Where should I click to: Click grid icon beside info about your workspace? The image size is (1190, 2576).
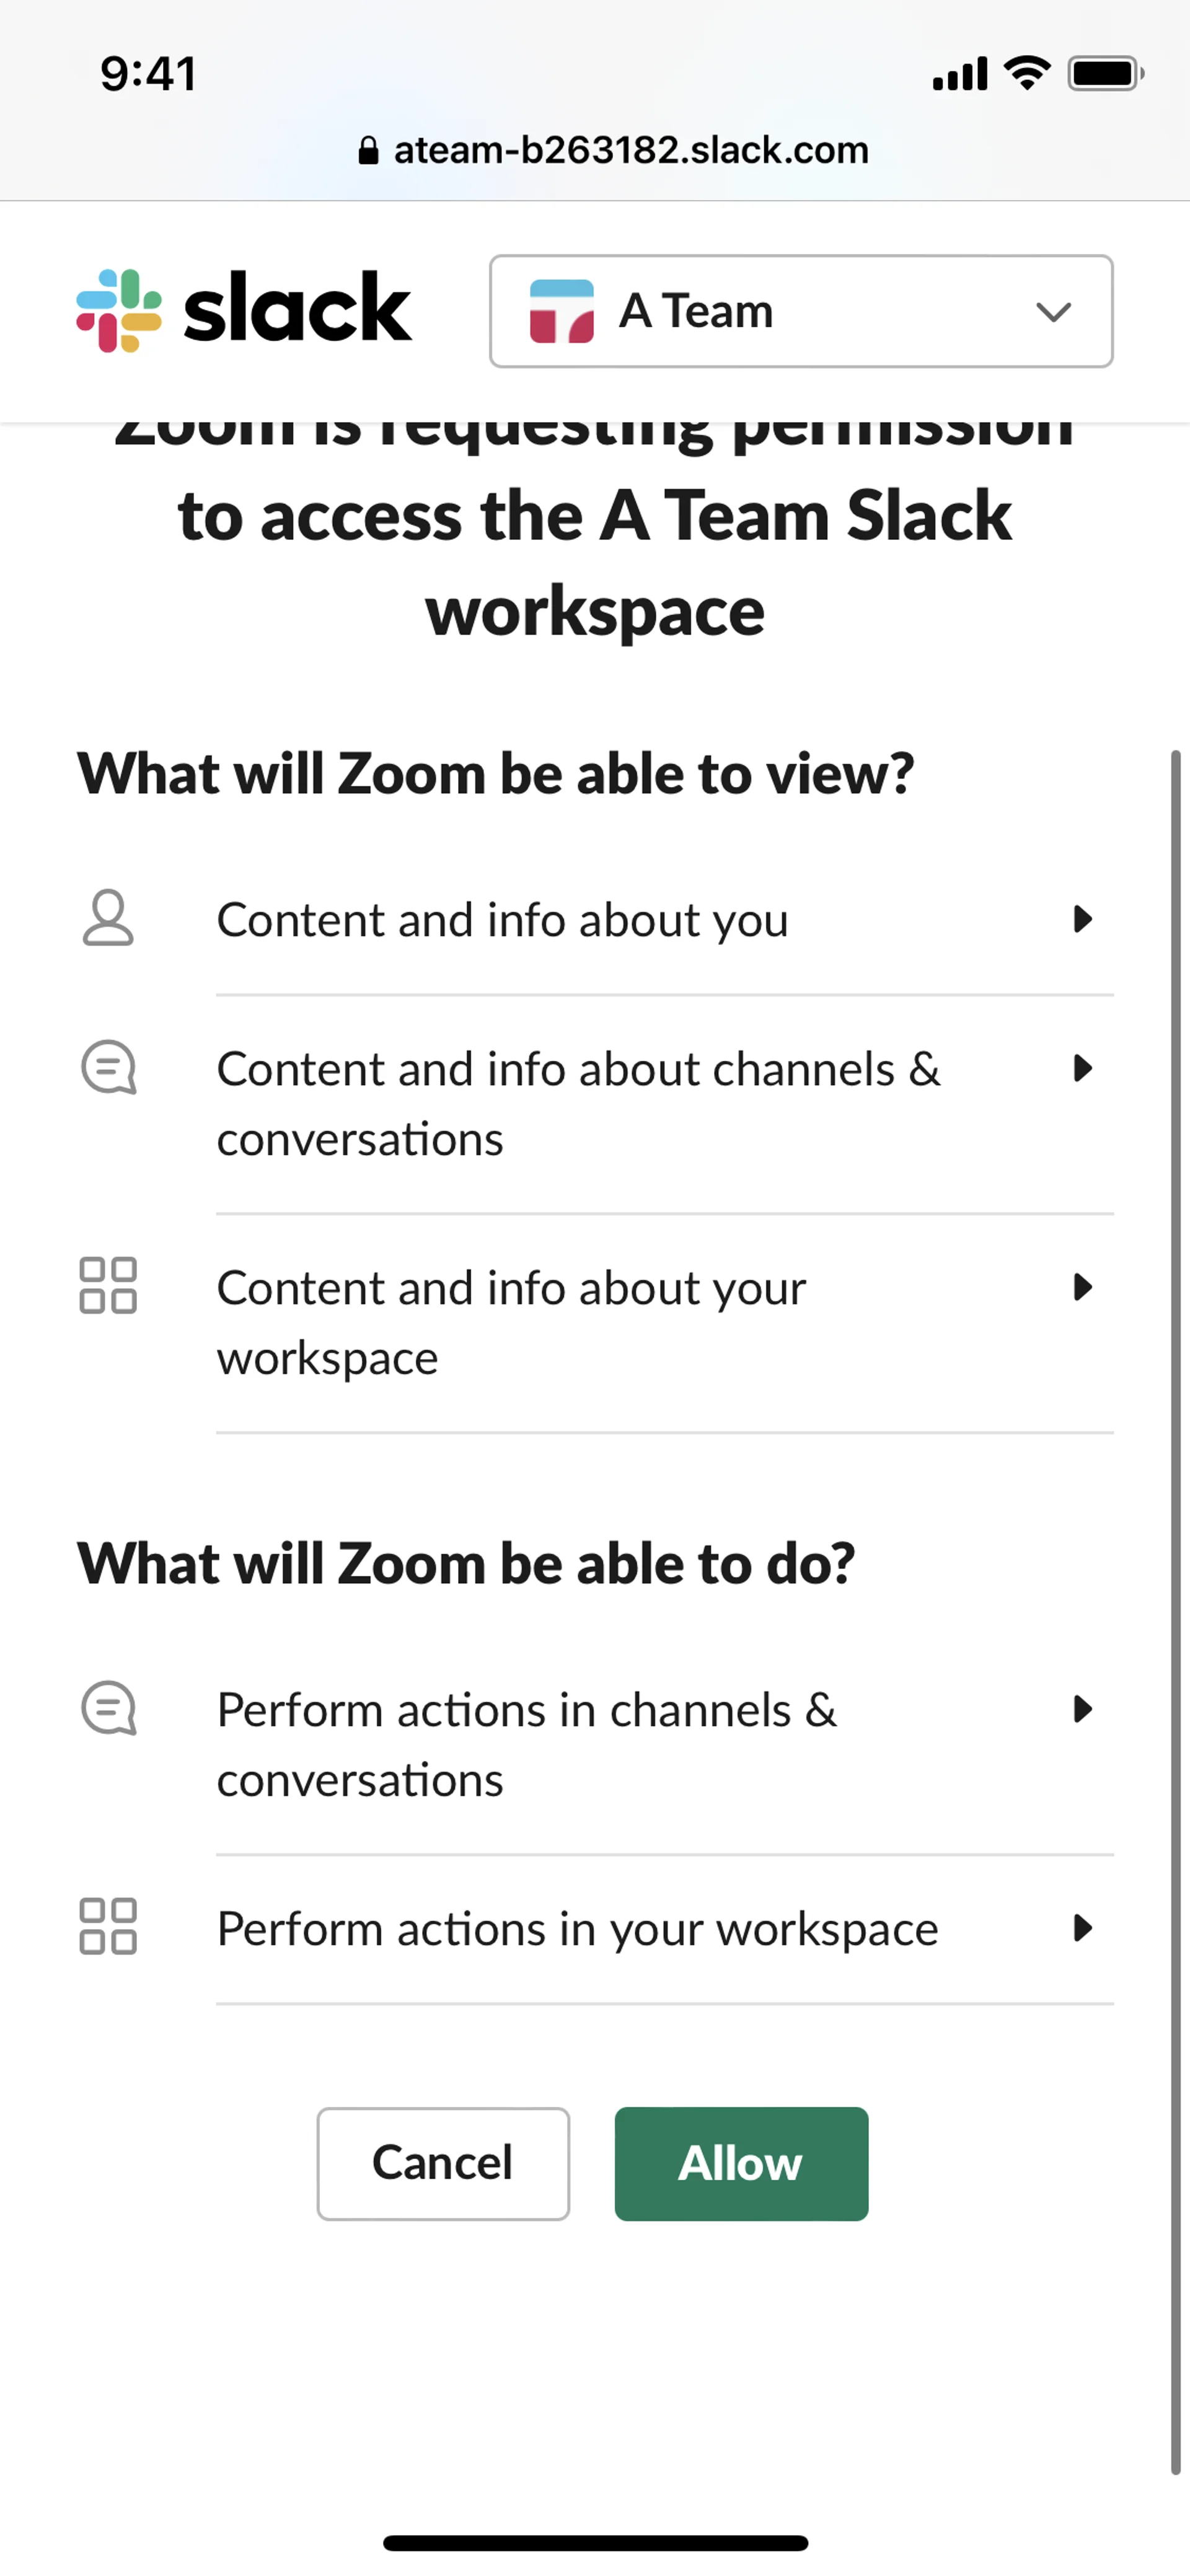coord(108,1285)
